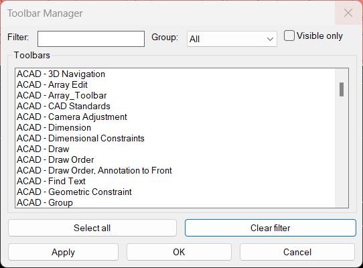
Task: Click the Cancel button
Action: [x=297, y=252]
